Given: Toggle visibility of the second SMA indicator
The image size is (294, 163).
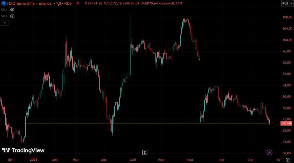Looking at the screenshot, I should (x=12, y=16).
